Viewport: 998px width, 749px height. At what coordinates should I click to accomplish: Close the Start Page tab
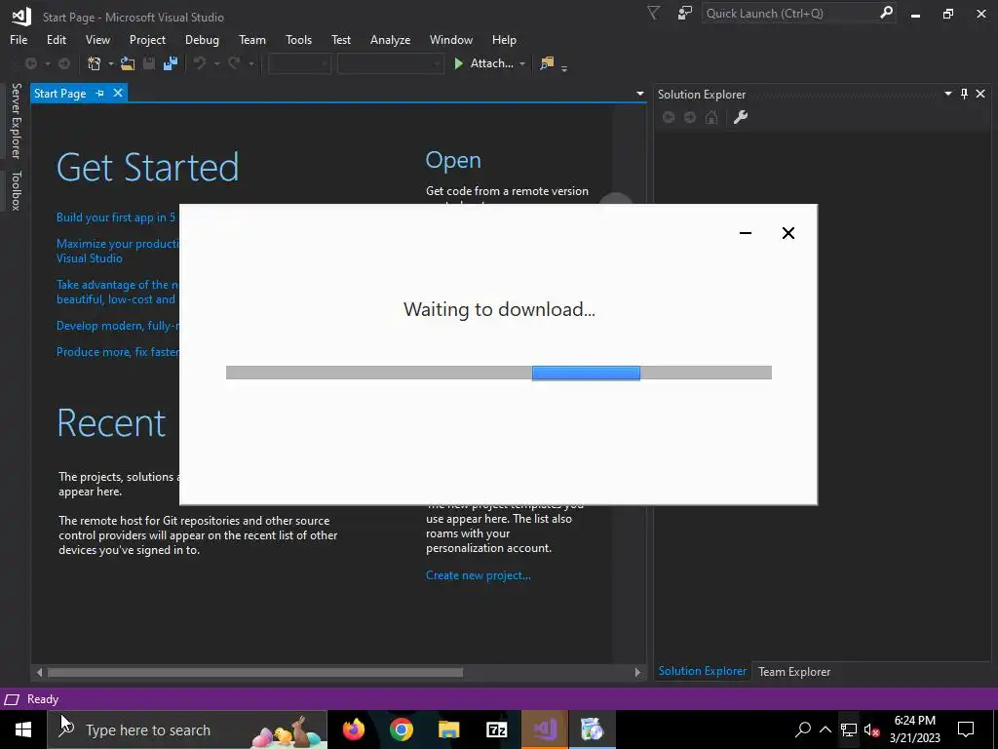[x=118, y=93]
